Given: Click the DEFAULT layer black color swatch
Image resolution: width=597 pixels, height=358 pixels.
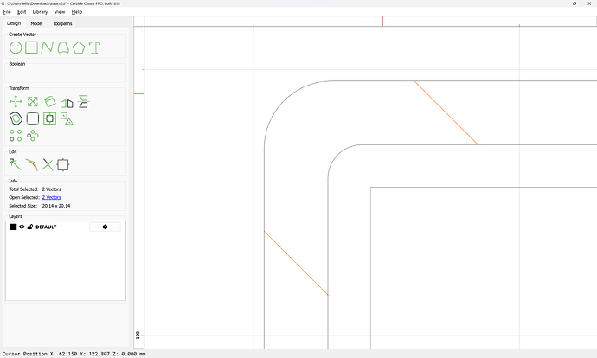Looking at the screenshot, I should [x=13, y=227].
